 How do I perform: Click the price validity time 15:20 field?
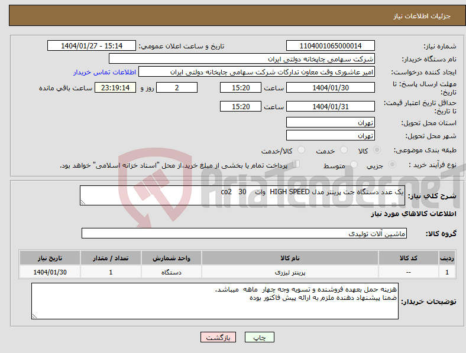241,106
